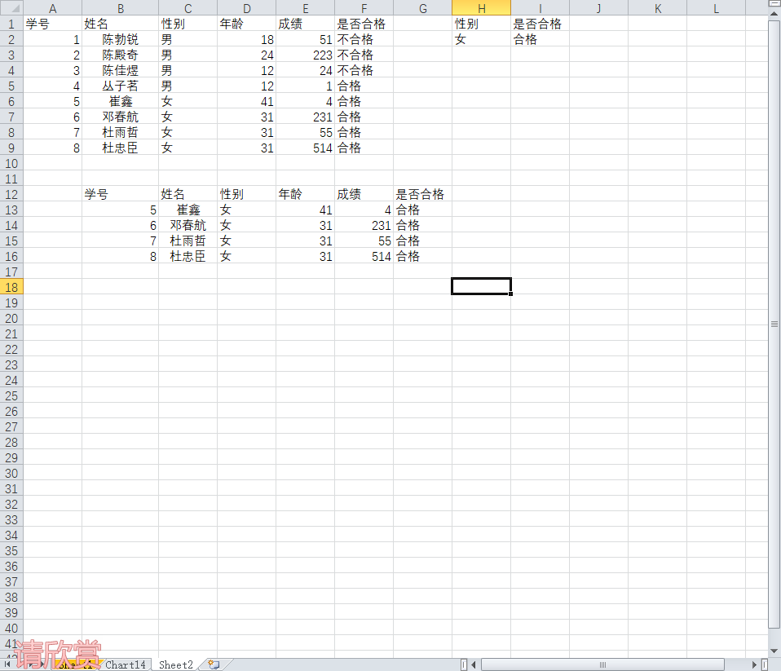The height and width of the screenshot is (671, 781).
Task: Switch to the Chart14 sheet tab
Action: pos(126,664)
